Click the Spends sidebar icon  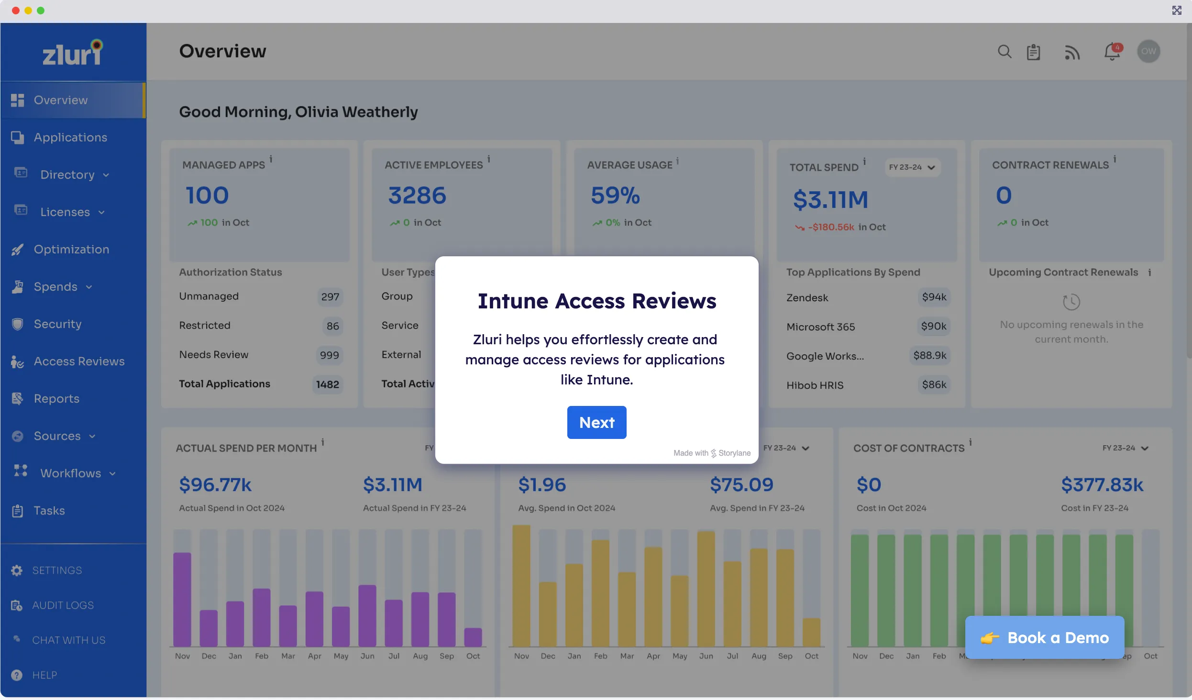tap(18, 286)
